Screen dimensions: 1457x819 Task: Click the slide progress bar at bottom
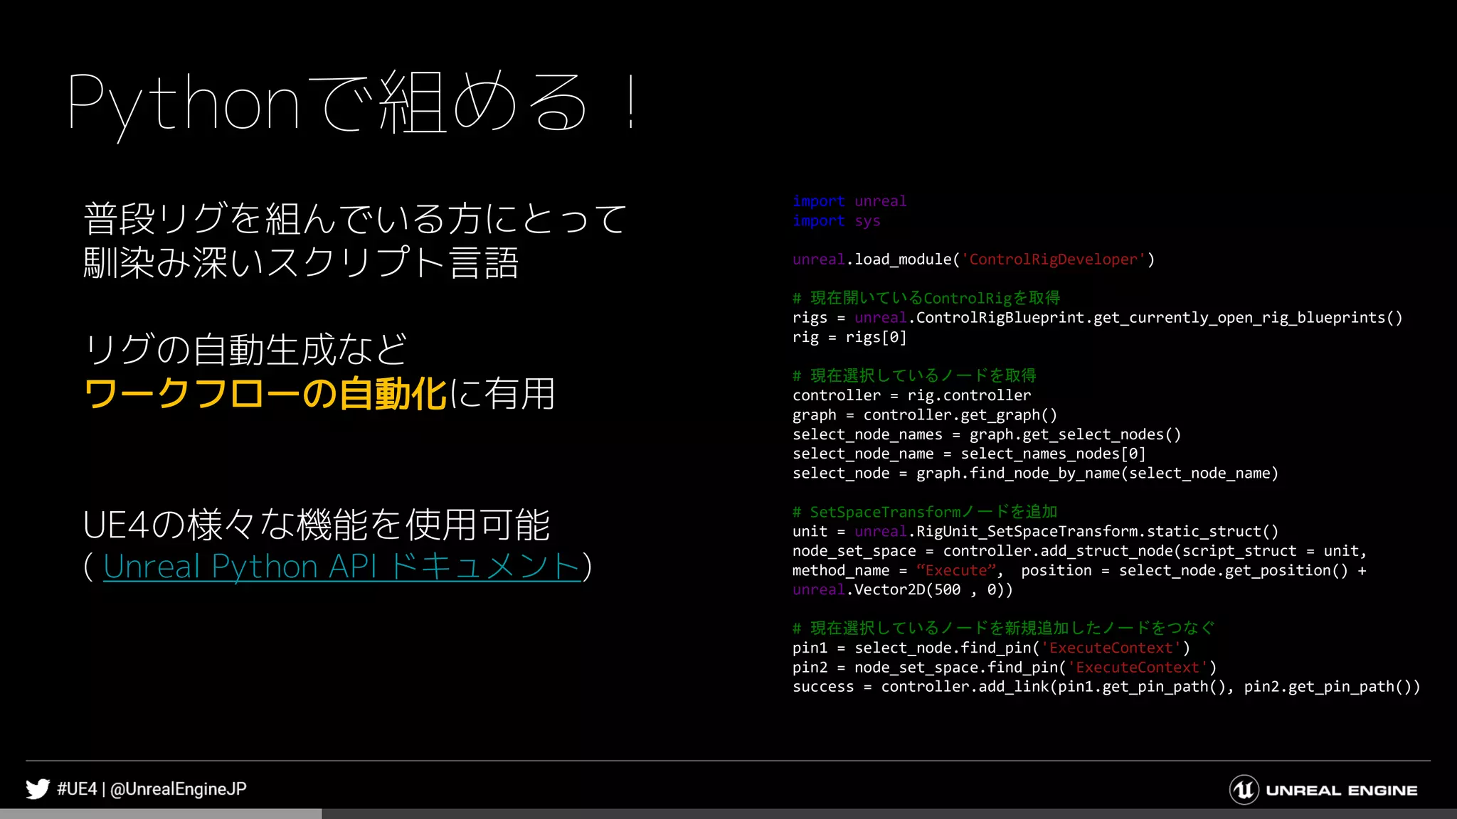tap(728, 814)
